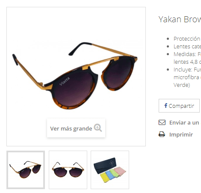Click the Protección bullet text

[187, 39]
